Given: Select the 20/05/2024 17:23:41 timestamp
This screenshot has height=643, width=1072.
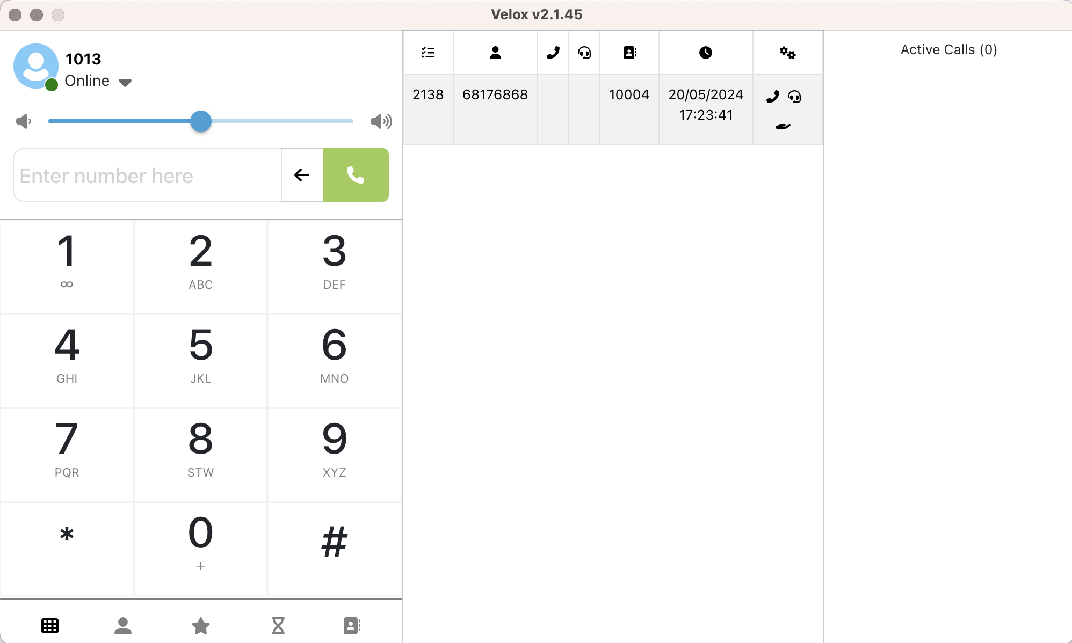Looking at the screenshot, I should point(706,105).
